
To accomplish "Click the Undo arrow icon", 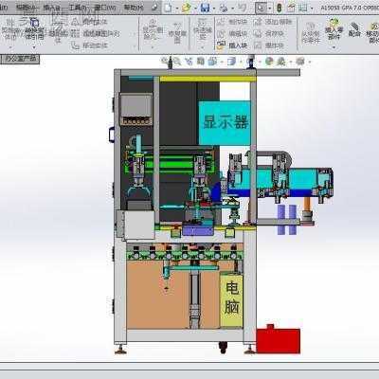I will pos(243,8).
